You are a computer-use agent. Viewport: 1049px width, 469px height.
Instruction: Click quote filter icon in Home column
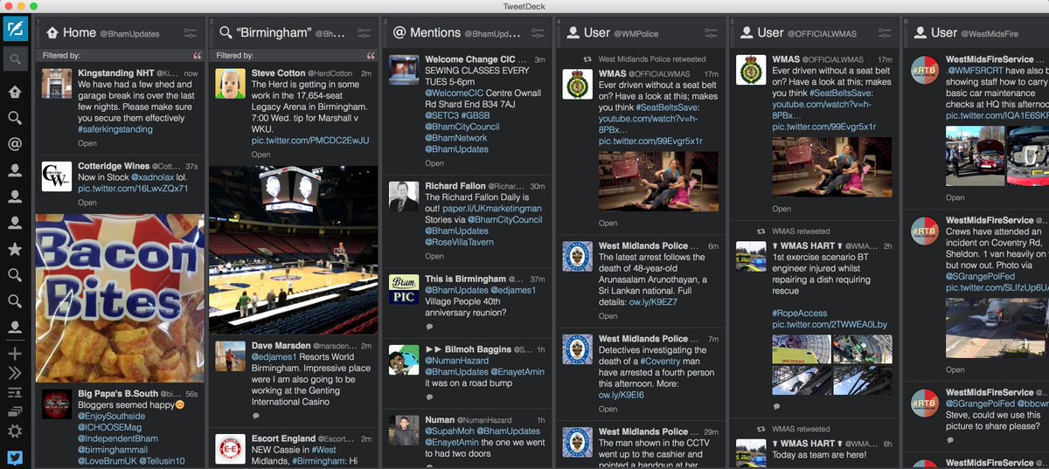click(x=197, y=56)
